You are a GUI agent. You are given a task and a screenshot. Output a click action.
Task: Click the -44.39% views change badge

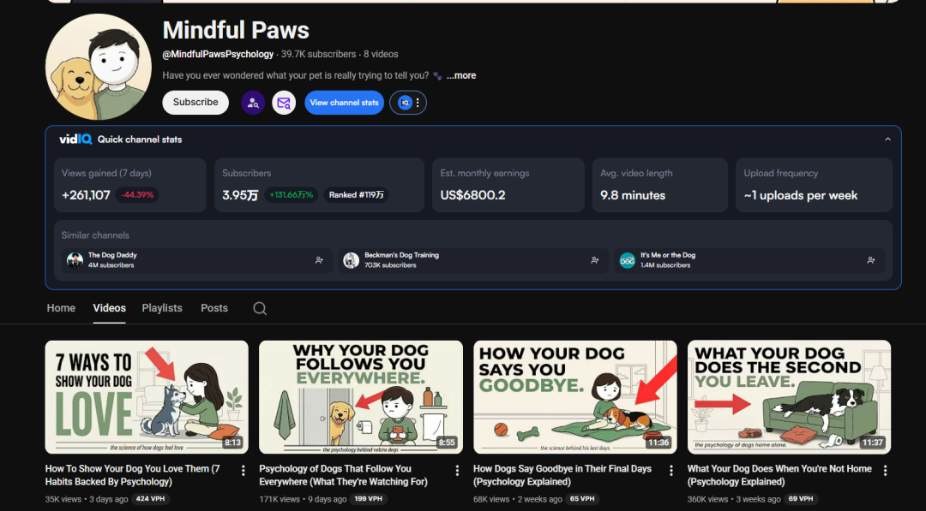tap(137, 195)
